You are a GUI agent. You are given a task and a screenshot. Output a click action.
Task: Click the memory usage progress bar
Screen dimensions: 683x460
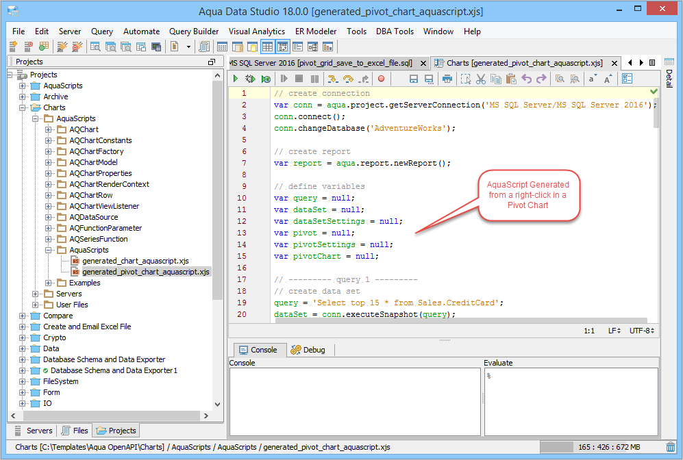600,447
